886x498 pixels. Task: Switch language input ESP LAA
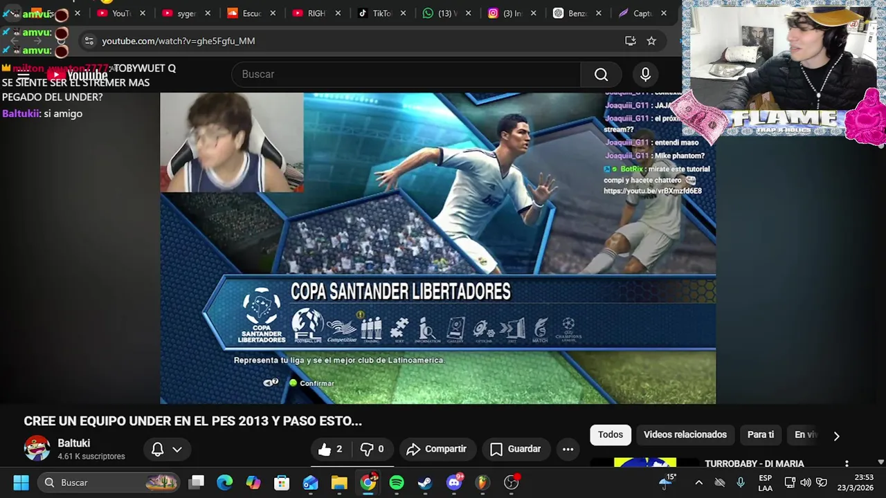[765, 483]
